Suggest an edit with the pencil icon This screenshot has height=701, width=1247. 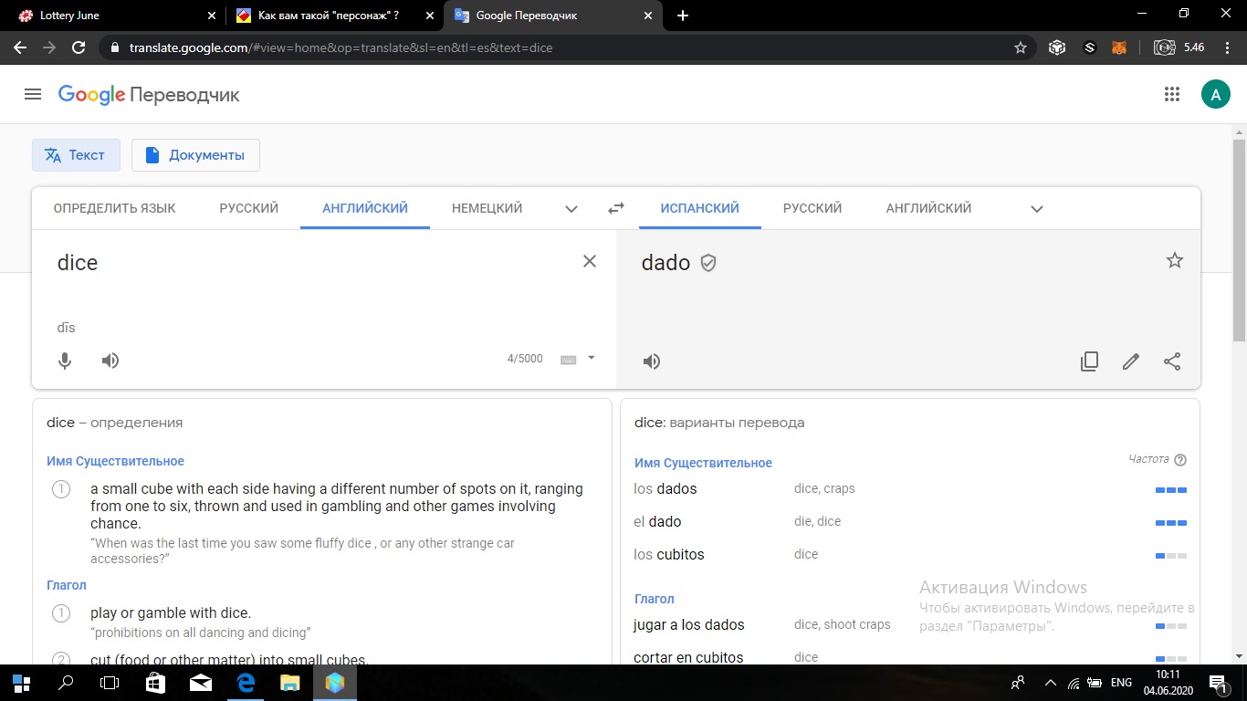pyautogui.click(x=1131, y=361)
